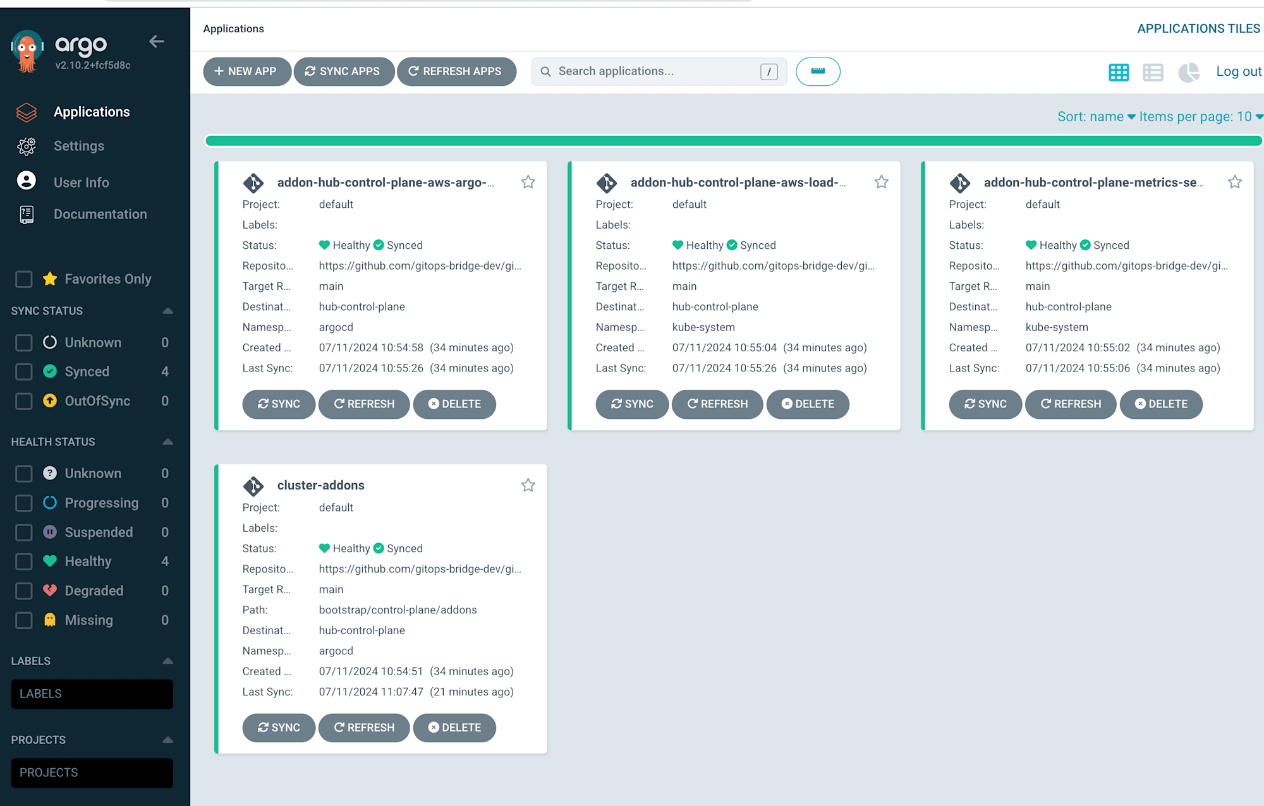Open Settings from the sidebar
Image resolution: width=1264 pixels, height=806 pixels.
coord(78,145)
